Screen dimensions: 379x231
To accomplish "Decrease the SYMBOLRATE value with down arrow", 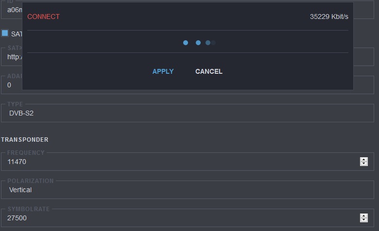I will tap(364, 220).
